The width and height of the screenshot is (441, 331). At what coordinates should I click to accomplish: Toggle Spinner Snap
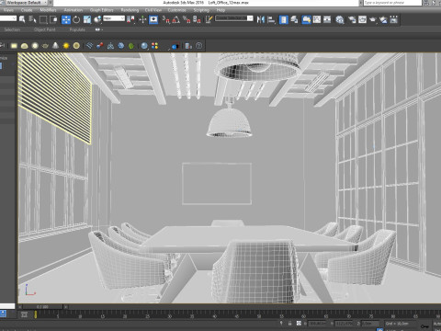click(x=197, y=20)
